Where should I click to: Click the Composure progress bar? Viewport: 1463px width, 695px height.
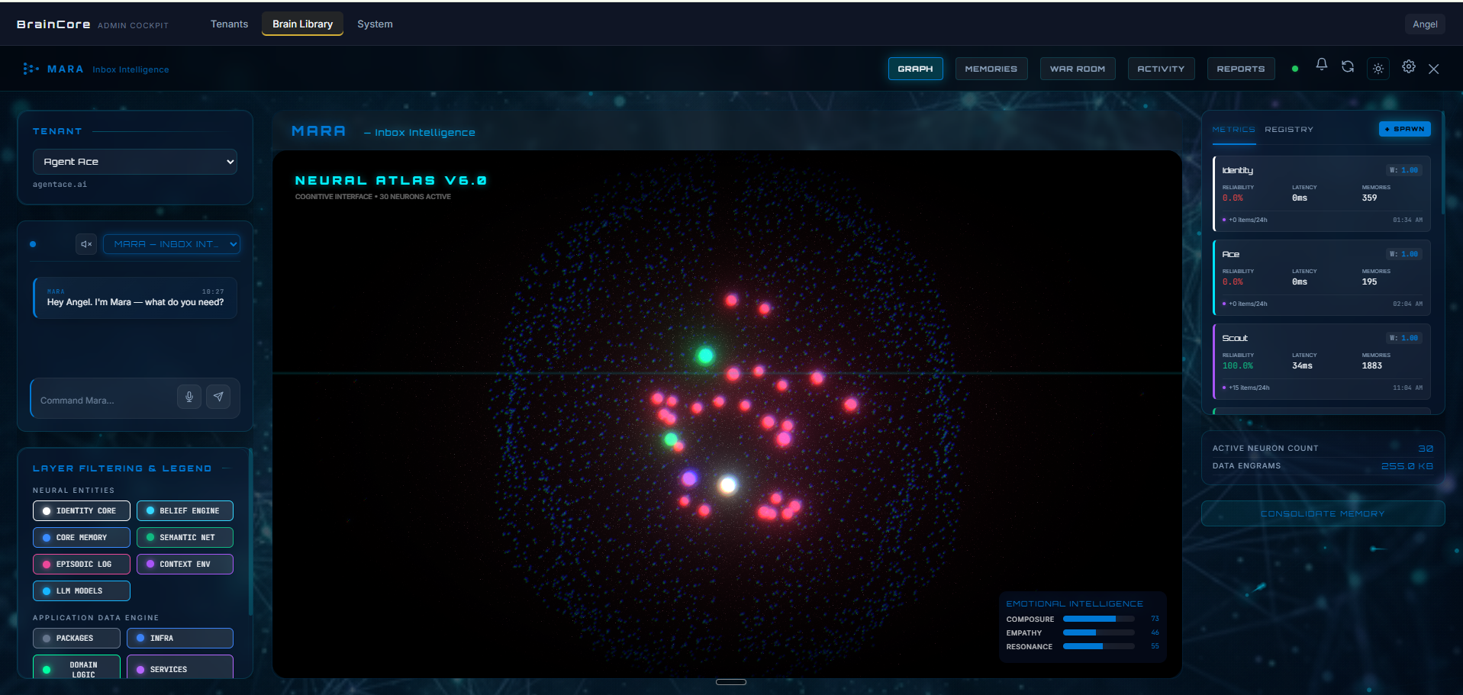click(x=1099, y=619)
